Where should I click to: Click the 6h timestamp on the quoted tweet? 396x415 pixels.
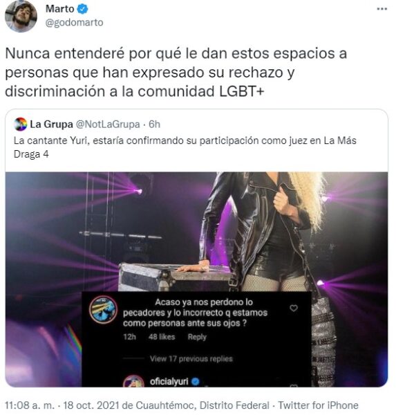coord(155,124)
